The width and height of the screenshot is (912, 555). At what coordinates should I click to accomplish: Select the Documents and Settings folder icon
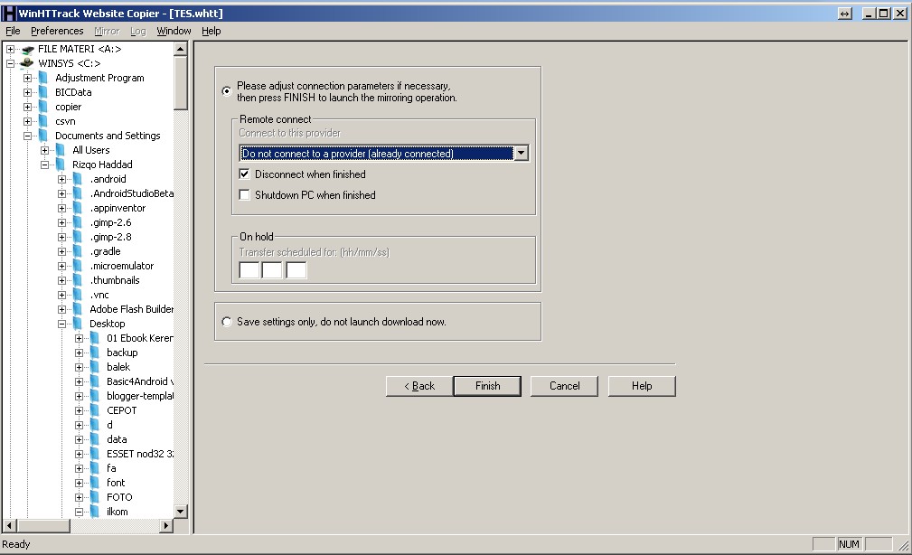coord(43,136)
